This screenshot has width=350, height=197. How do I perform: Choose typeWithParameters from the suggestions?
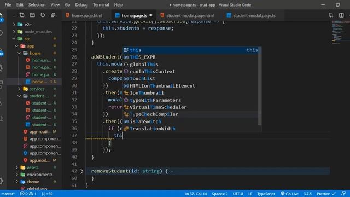191,100
